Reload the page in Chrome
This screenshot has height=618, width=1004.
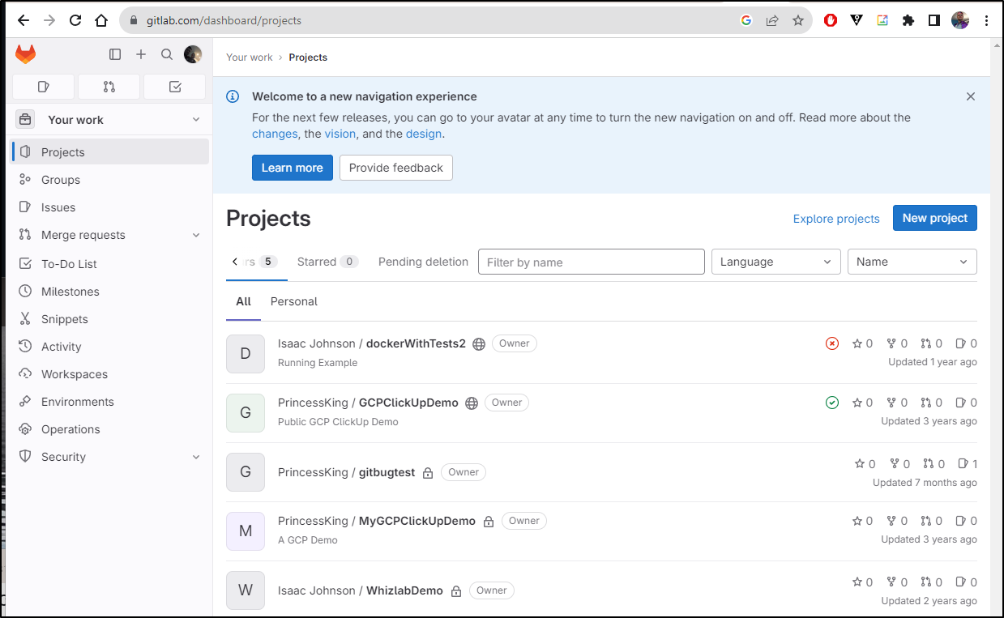click(75, 20)
